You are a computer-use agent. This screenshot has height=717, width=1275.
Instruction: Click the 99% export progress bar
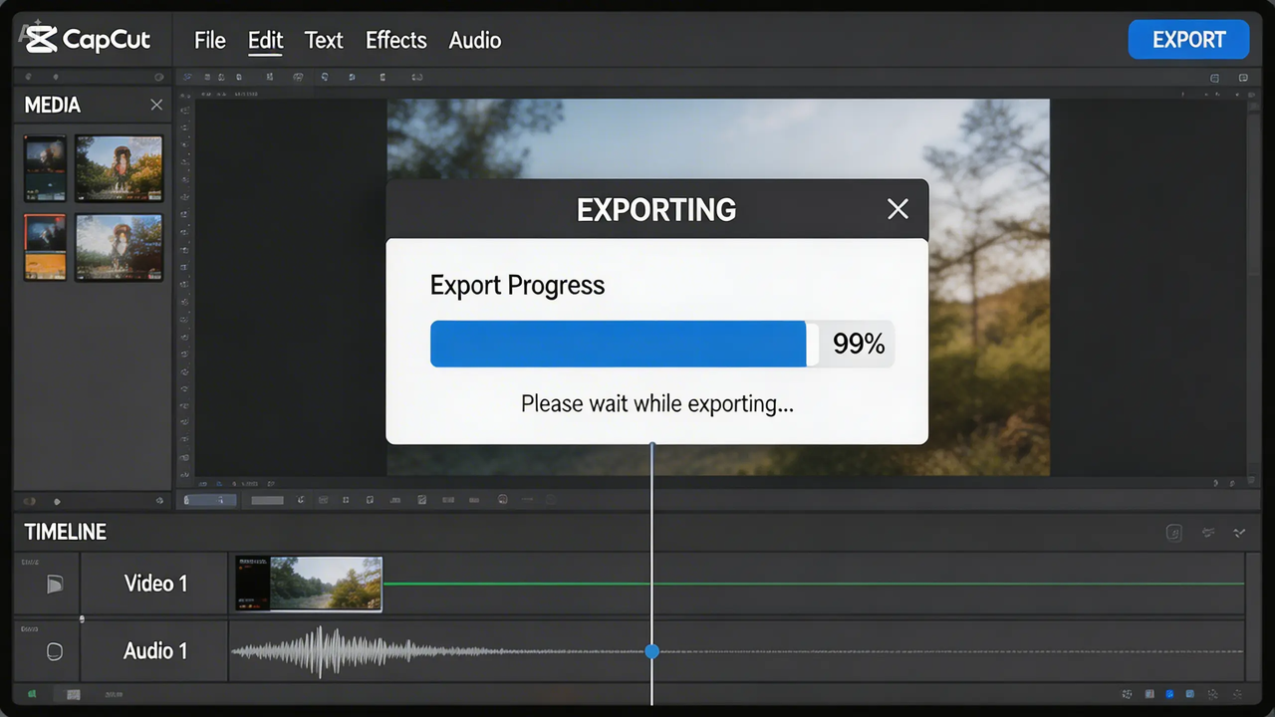pos(618,344)
